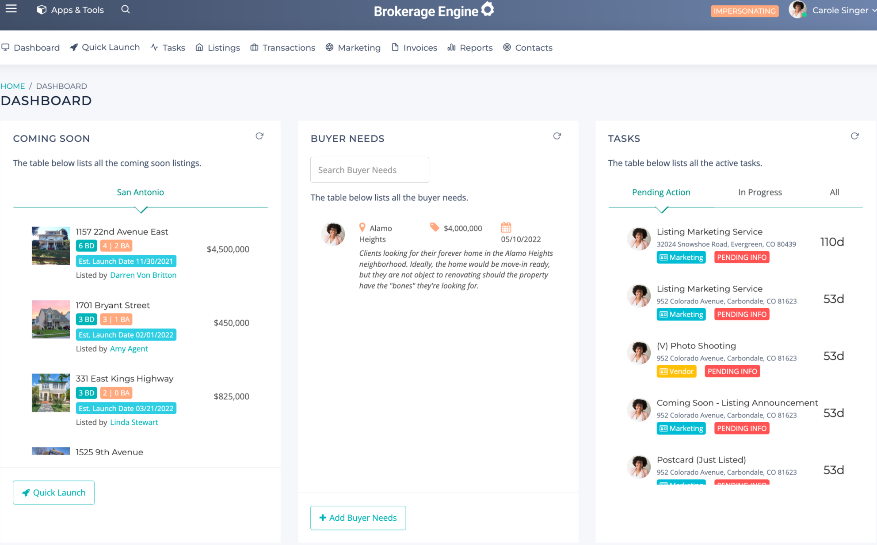
Task: Open the Contacts menu item
Action: [534, 47]
